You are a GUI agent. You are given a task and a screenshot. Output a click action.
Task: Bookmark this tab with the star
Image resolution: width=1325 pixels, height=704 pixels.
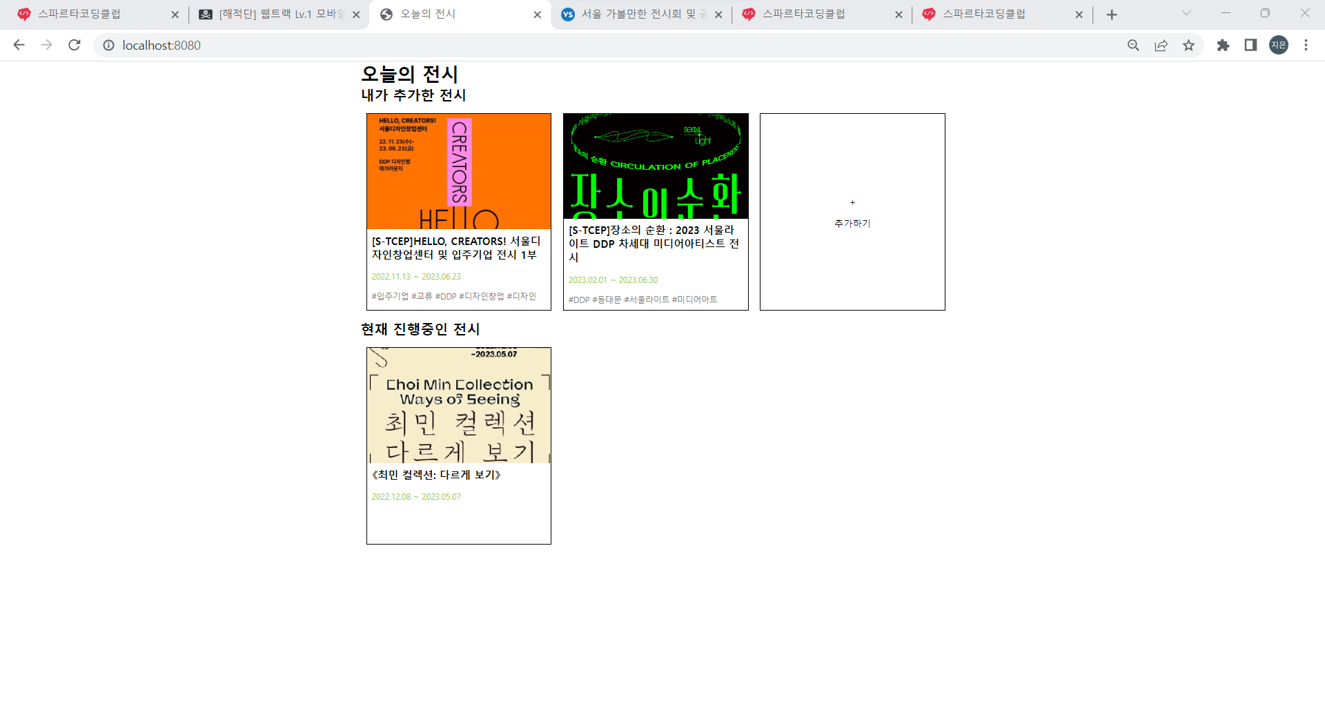(x=1188, y=45)
